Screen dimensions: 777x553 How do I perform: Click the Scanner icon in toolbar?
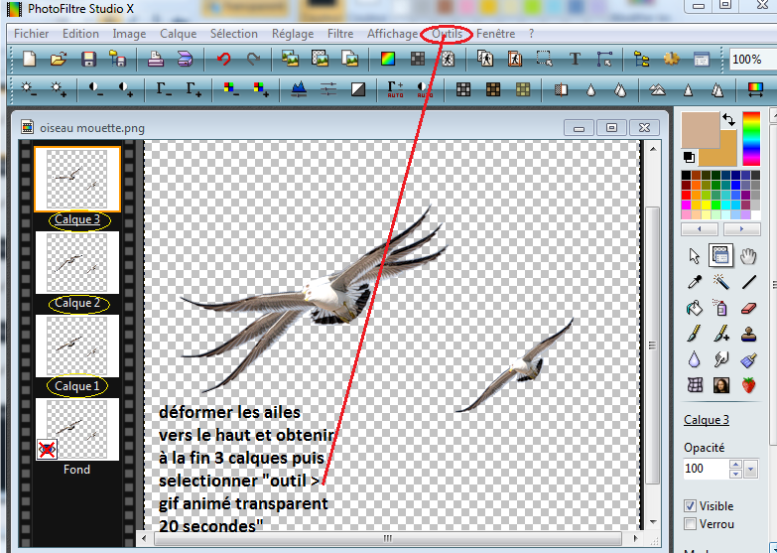point(185,60)
